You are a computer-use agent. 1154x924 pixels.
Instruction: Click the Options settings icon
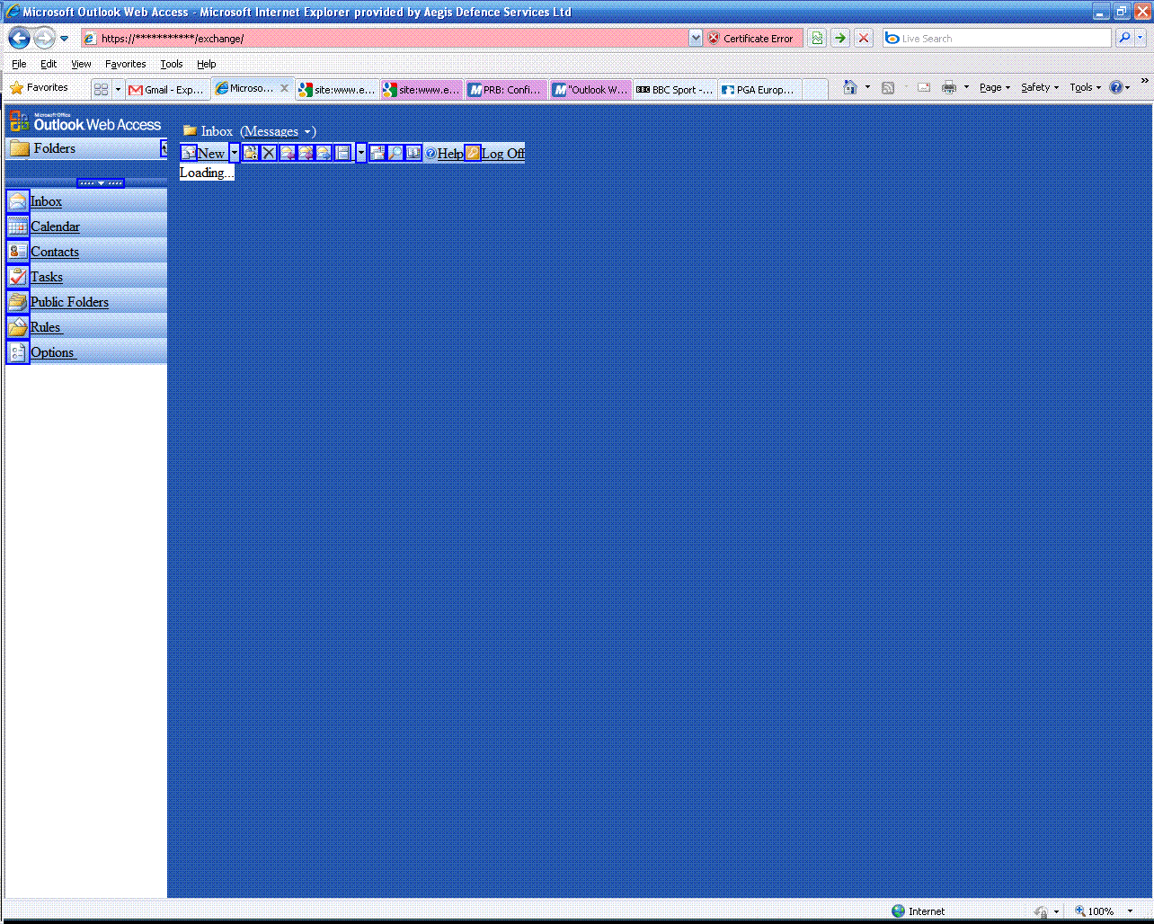tap(18, 352)
